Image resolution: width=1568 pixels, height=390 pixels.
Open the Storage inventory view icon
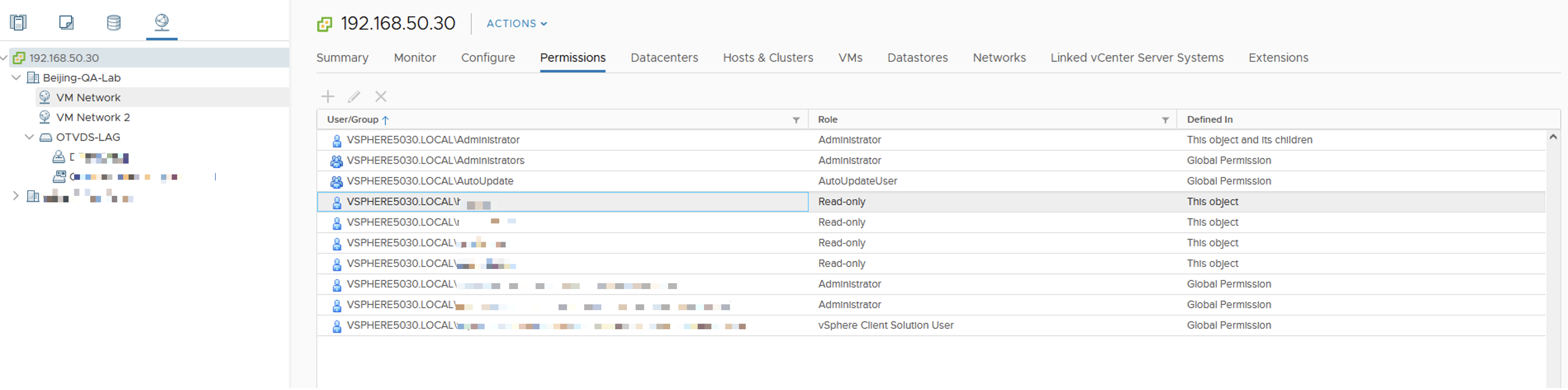114,23
